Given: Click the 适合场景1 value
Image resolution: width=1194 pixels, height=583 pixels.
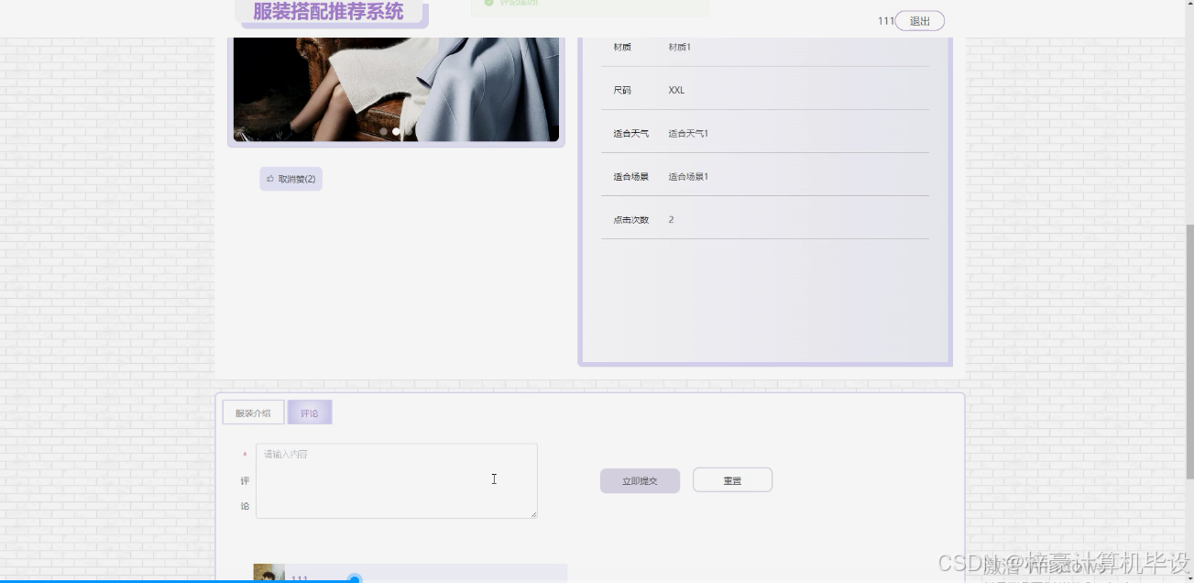Looking at the screenshot, I should (x=688, y=177).
